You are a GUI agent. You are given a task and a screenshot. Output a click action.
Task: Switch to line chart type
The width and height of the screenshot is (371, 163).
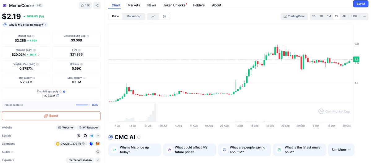pos(153,16)
